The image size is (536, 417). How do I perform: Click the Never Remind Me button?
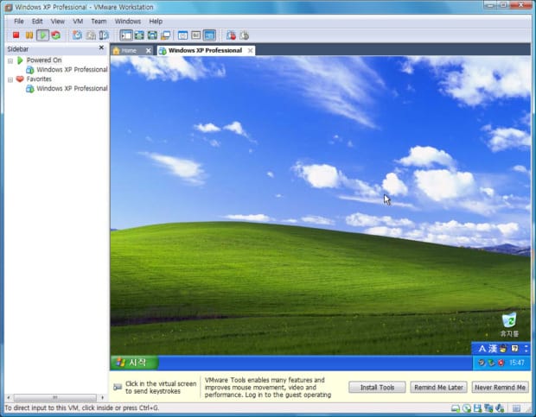point(500,388)
